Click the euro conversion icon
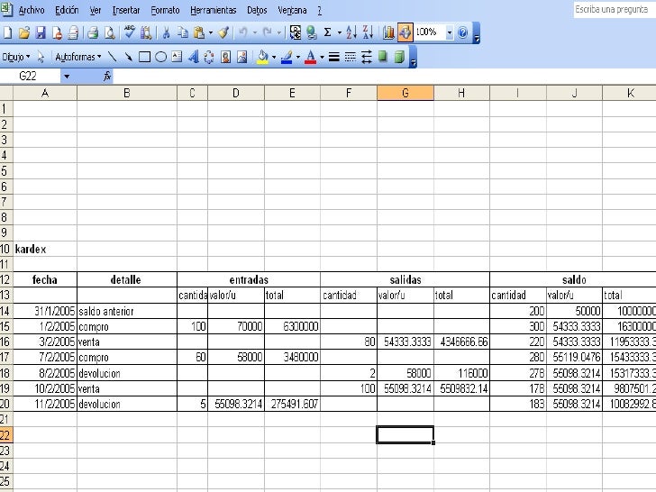Viewport: 656px width, 492px height. click(296, 32)
